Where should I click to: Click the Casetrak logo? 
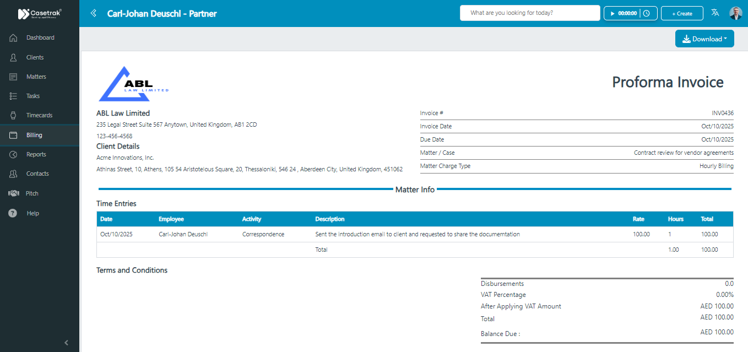pos(39,14)
